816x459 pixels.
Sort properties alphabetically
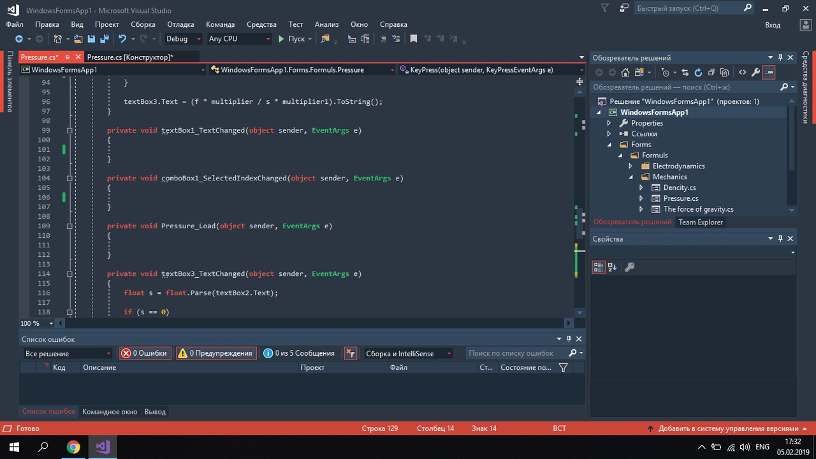pos(612,267)
